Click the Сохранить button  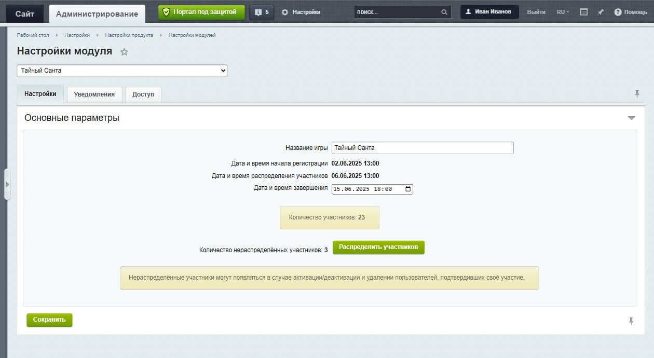pos(49,320)
